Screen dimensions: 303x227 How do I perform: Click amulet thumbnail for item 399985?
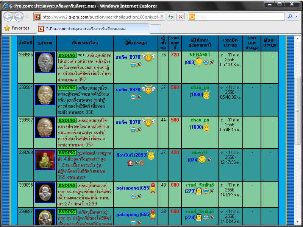point(45,62)
